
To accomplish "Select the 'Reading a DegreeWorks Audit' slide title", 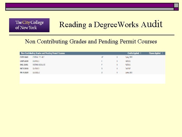I will (111, 24).
